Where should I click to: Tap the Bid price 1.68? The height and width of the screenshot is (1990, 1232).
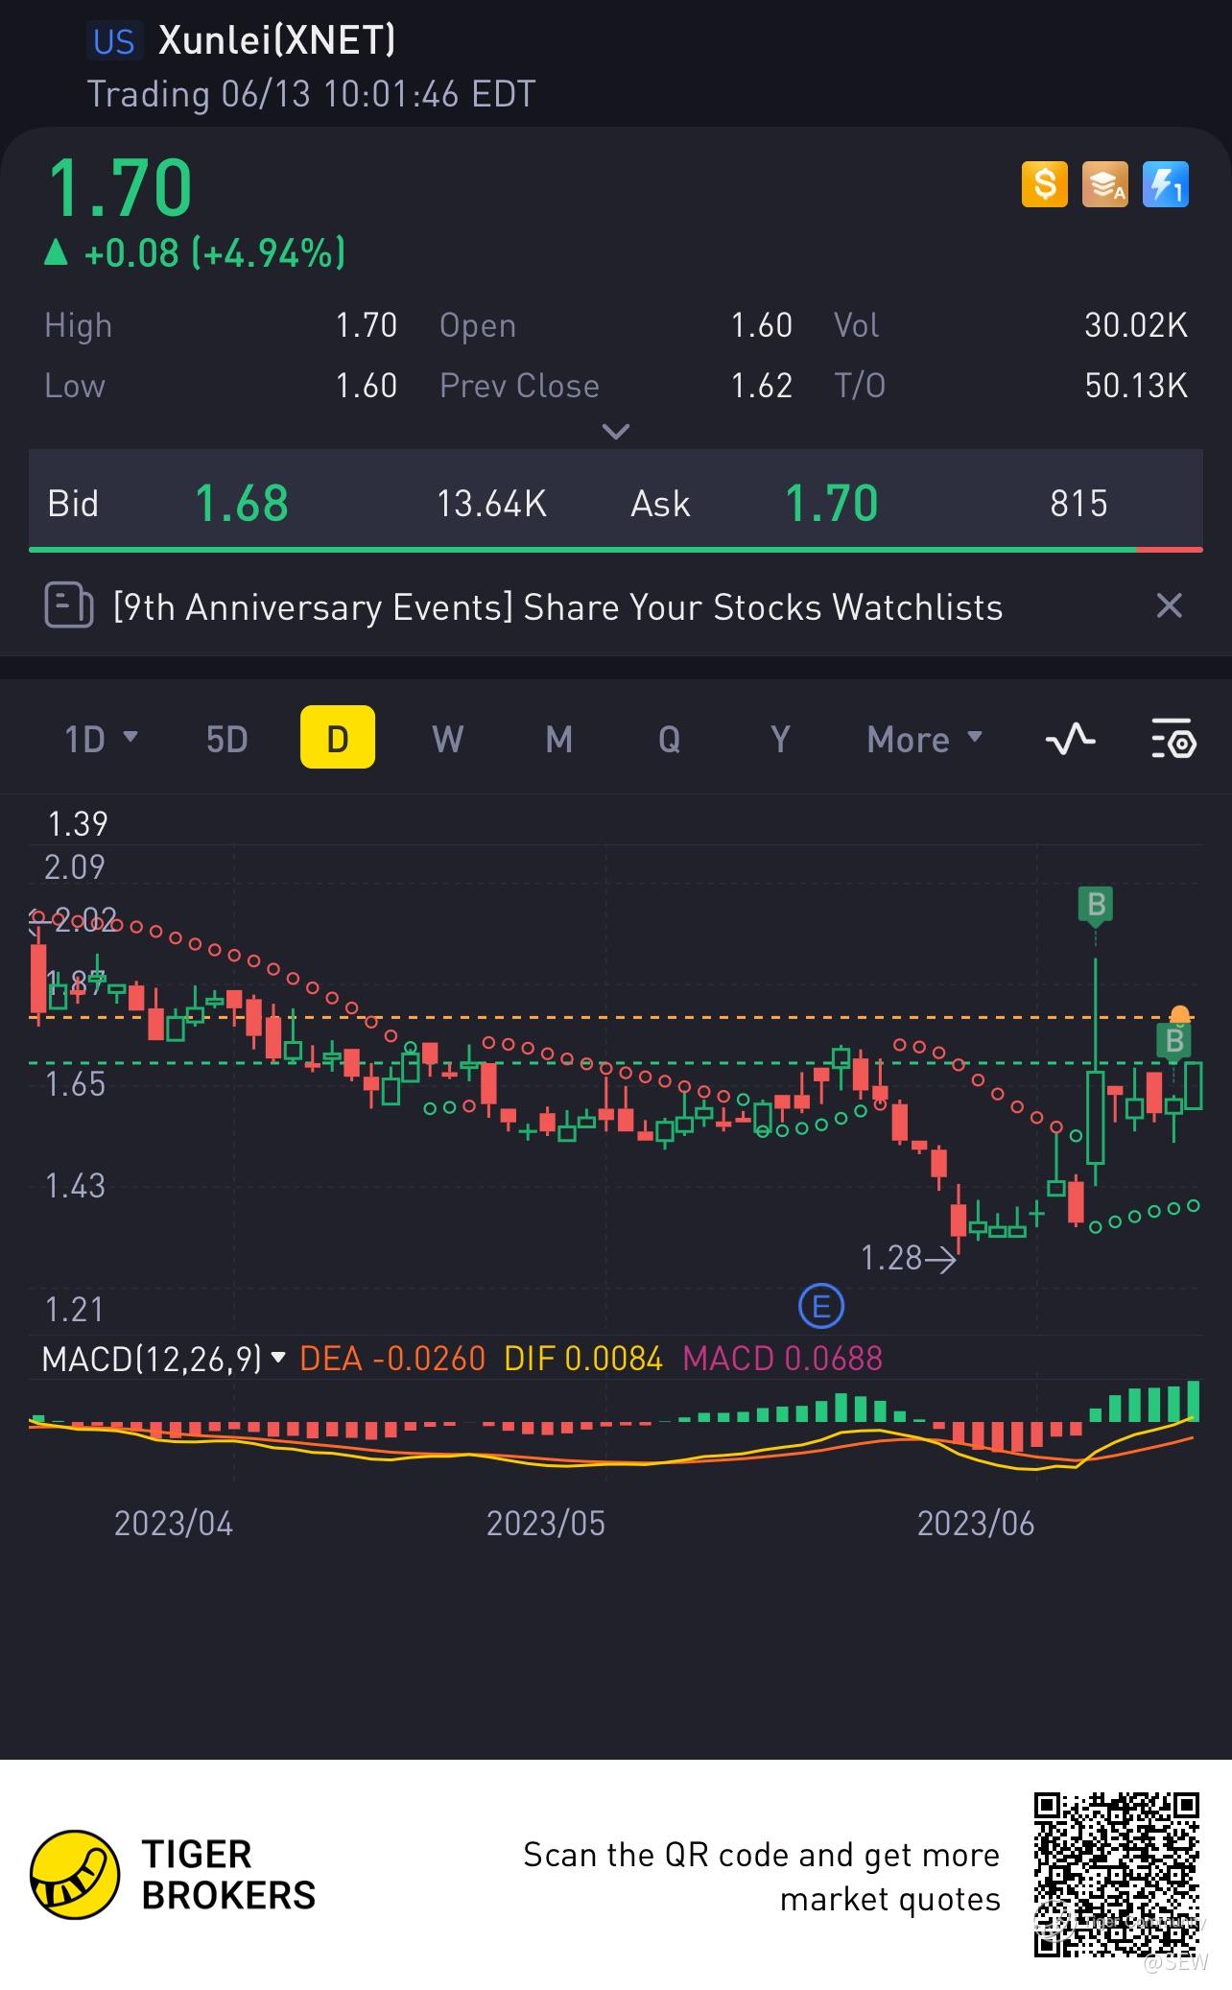(x=242, y=503)
